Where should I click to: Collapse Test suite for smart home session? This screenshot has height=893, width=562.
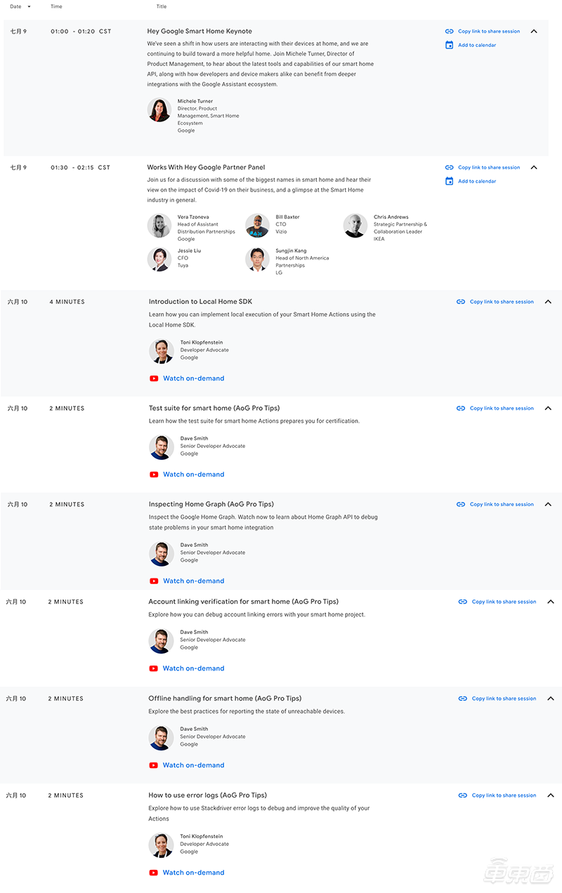click(x=549, y=409)
